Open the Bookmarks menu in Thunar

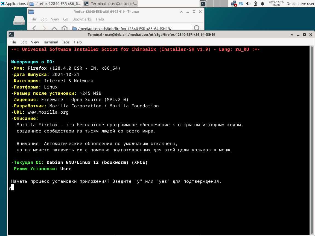[82, 19]
